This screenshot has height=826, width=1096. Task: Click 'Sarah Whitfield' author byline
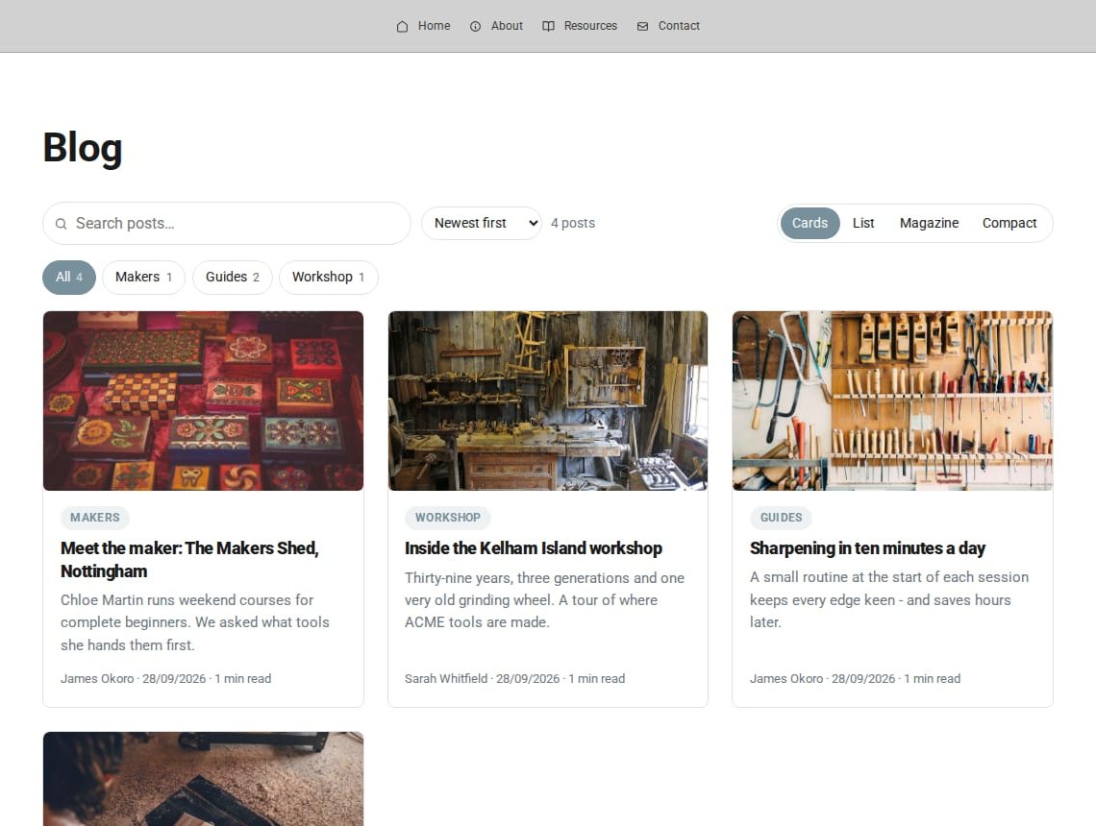(x=446, y=679)
